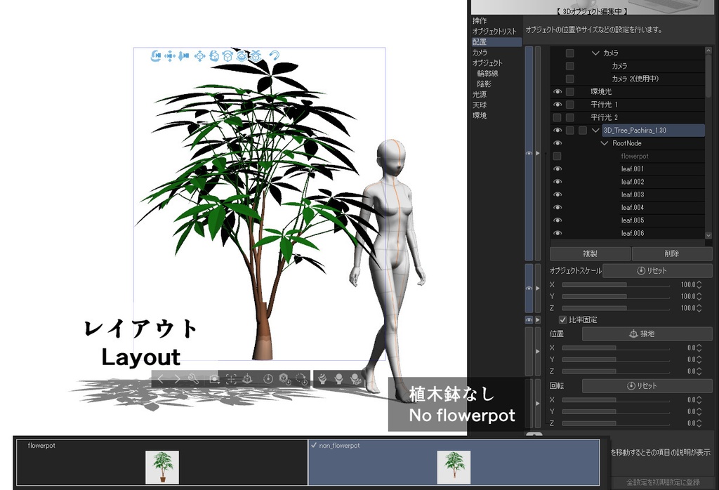Viewport: 719px width, 490px height.
Task: Select the camera pan icon above the tree
Action: pos(170,55)
